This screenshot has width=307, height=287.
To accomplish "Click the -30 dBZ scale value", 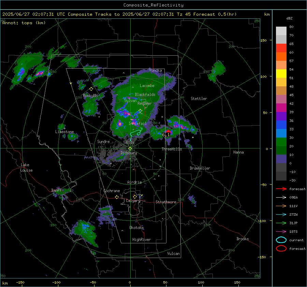I will pos(292,181).
